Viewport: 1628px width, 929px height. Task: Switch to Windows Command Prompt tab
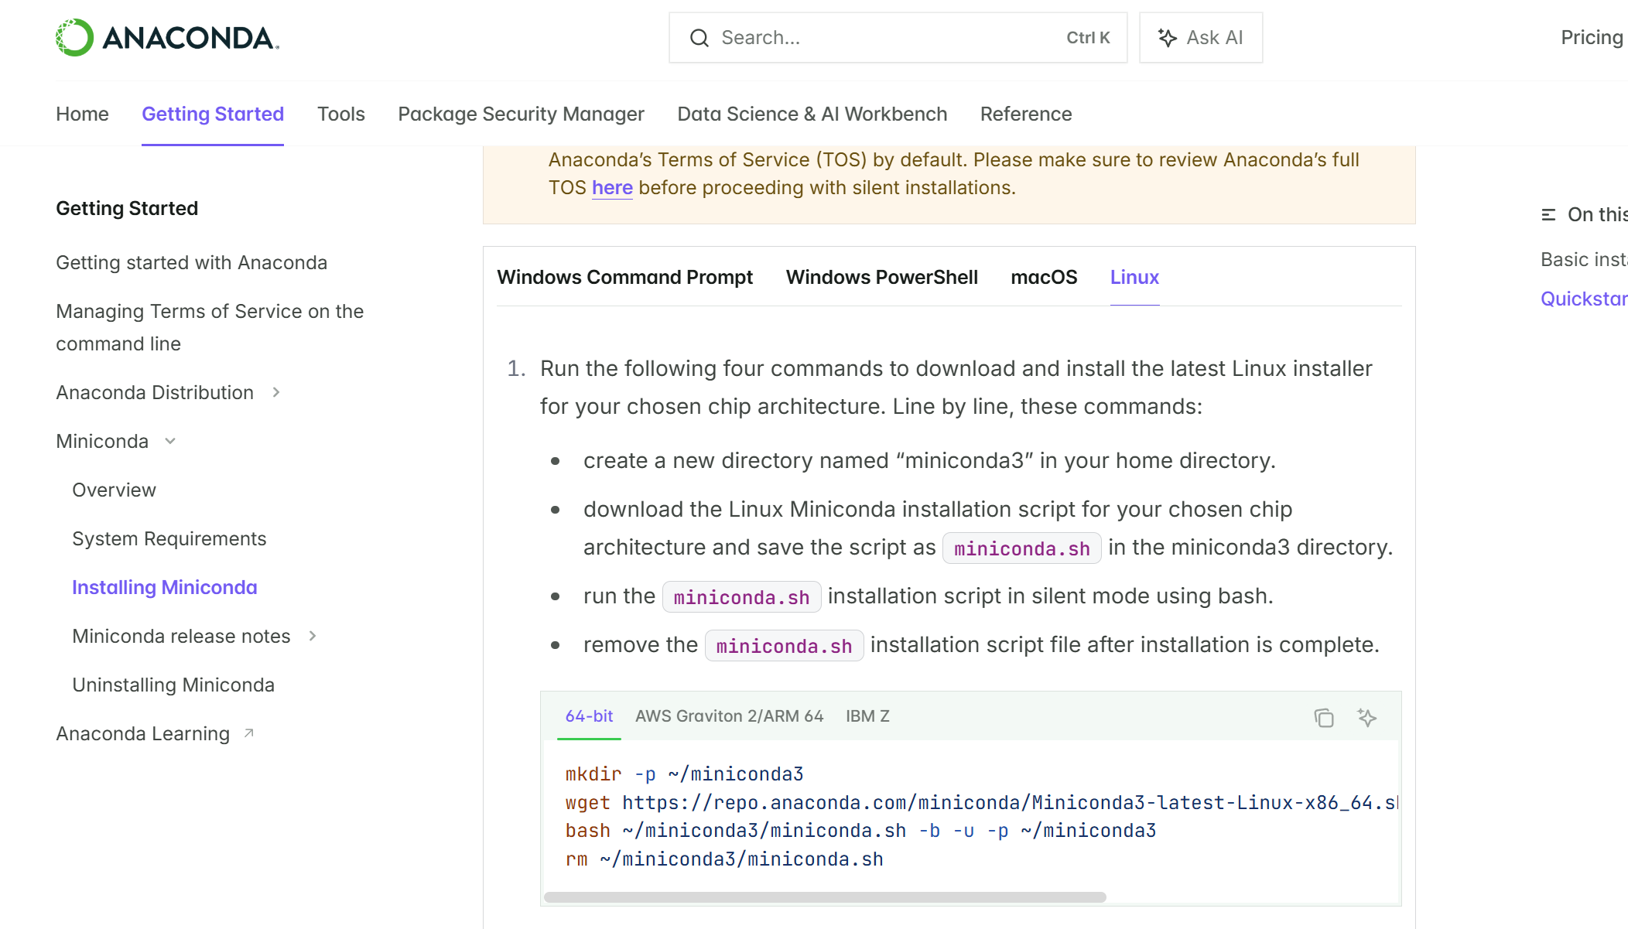coord(624,277)
